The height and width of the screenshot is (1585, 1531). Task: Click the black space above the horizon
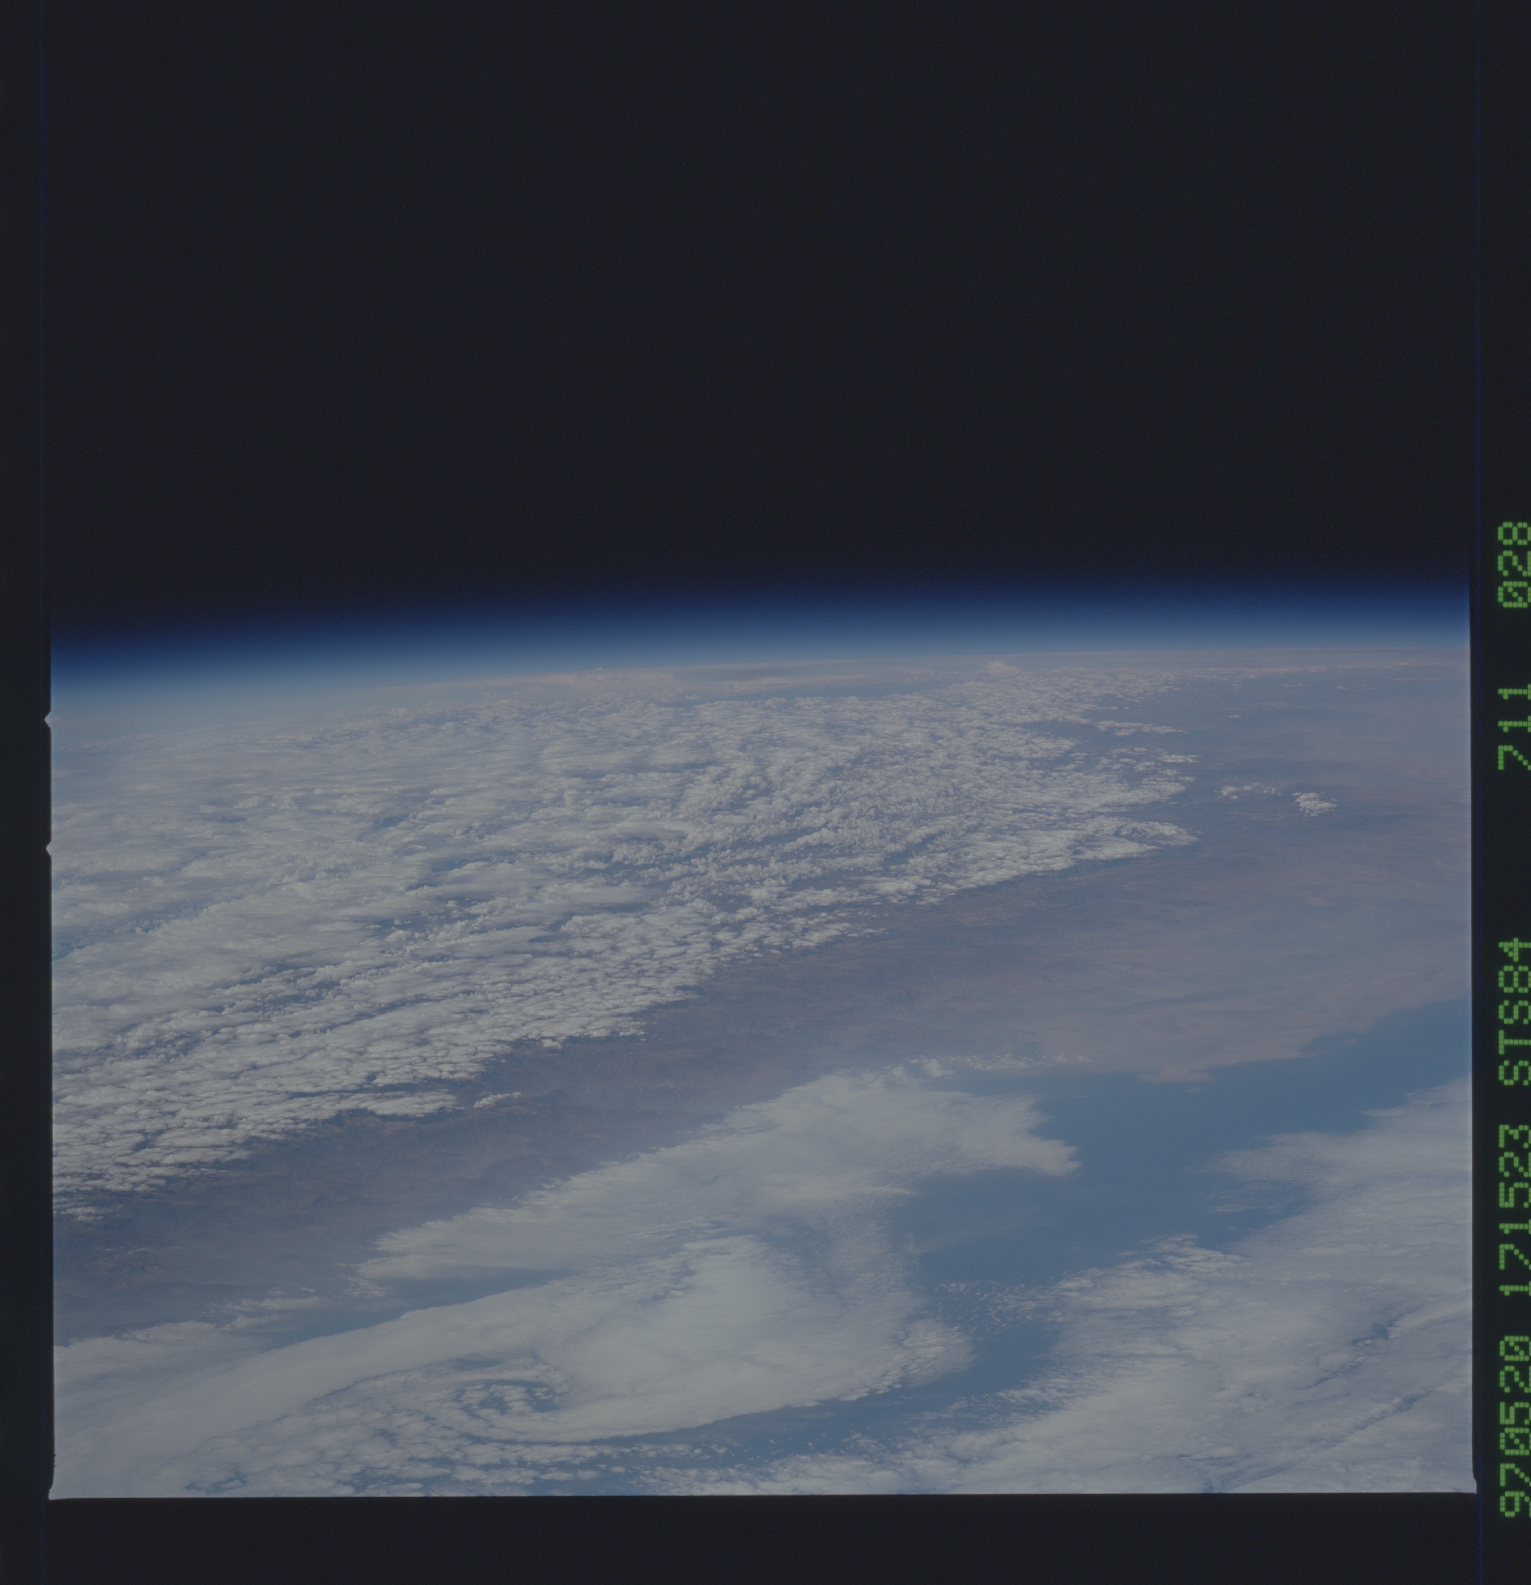(x=728, y=283)
